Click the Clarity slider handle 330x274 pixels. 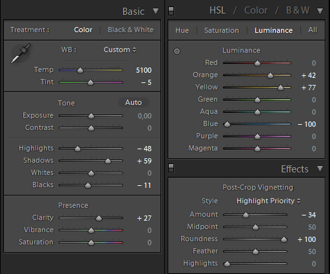(x=99, y=218)
